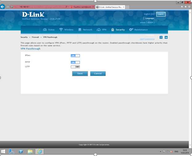The height and width of the screenshot is (156, 192).
Task: Open the Network menu
Action: pos(85,30)
